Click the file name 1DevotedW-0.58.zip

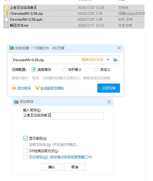(x=26, y=14)
